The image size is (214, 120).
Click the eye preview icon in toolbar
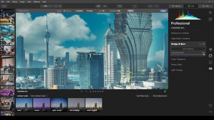pyautogui.click(x=98, y=6)
